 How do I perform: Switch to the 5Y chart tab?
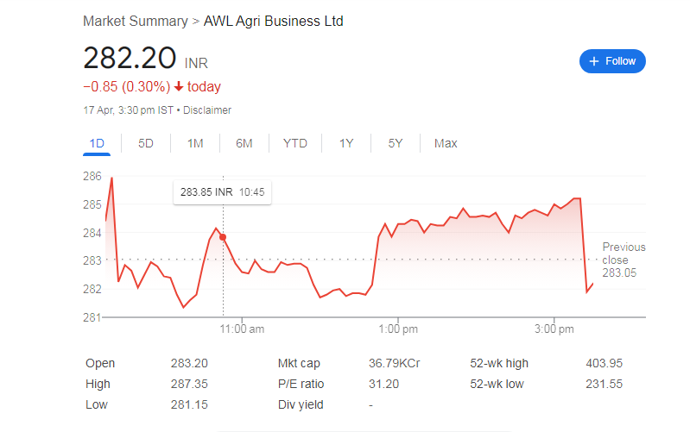coord(396,143)
